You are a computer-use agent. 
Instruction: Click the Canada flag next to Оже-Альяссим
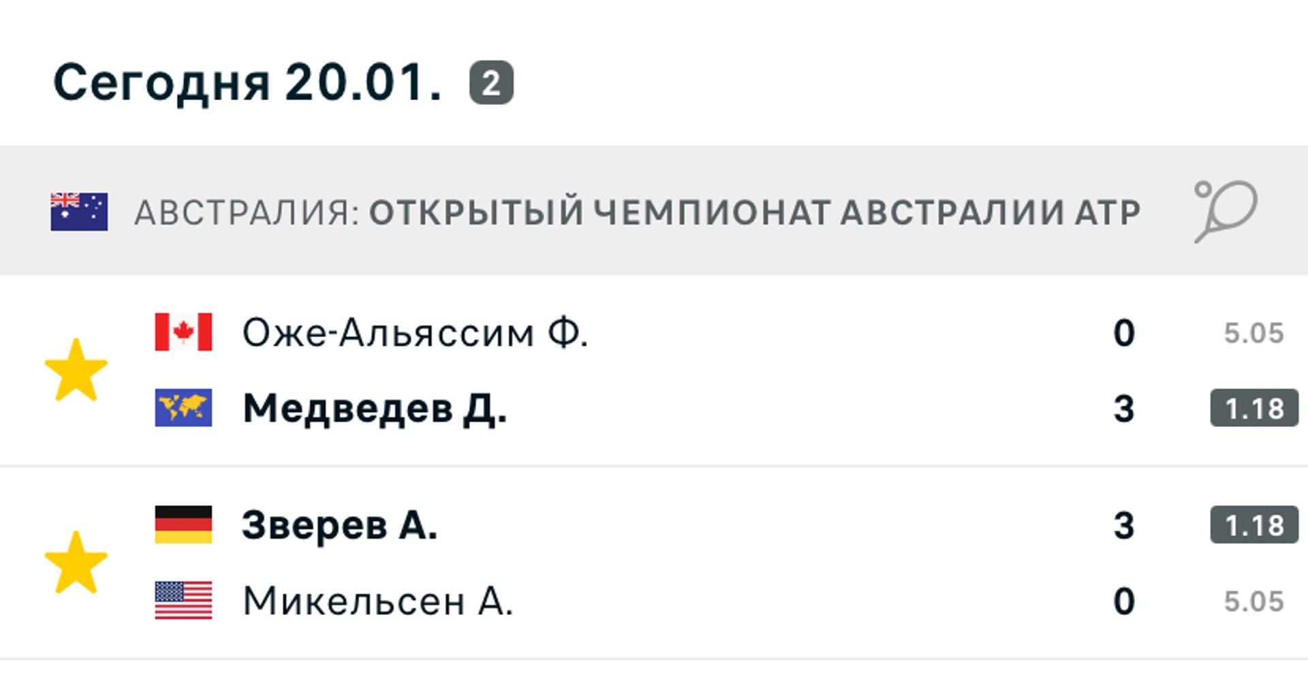tap(183, 332)
